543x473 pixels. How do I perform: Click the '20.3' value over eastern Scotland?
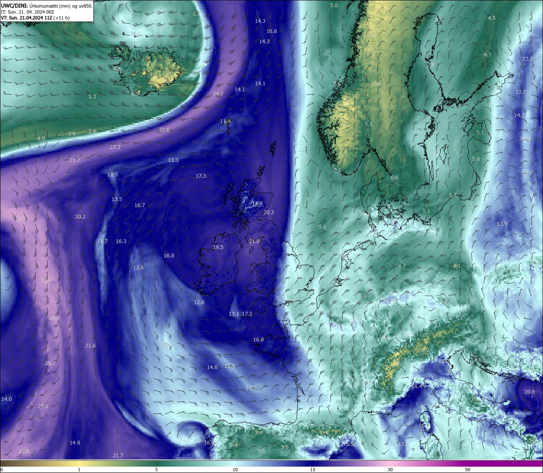(269, 213)
